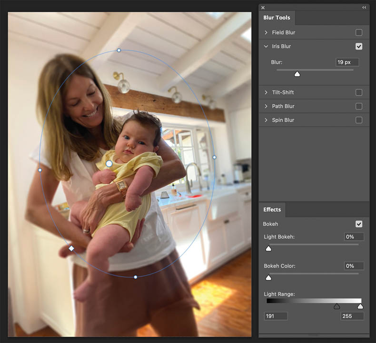The image size is (376, 343).
Task: Collapse the panel using double-arrow icon
Action: click(x=364, y=7)
